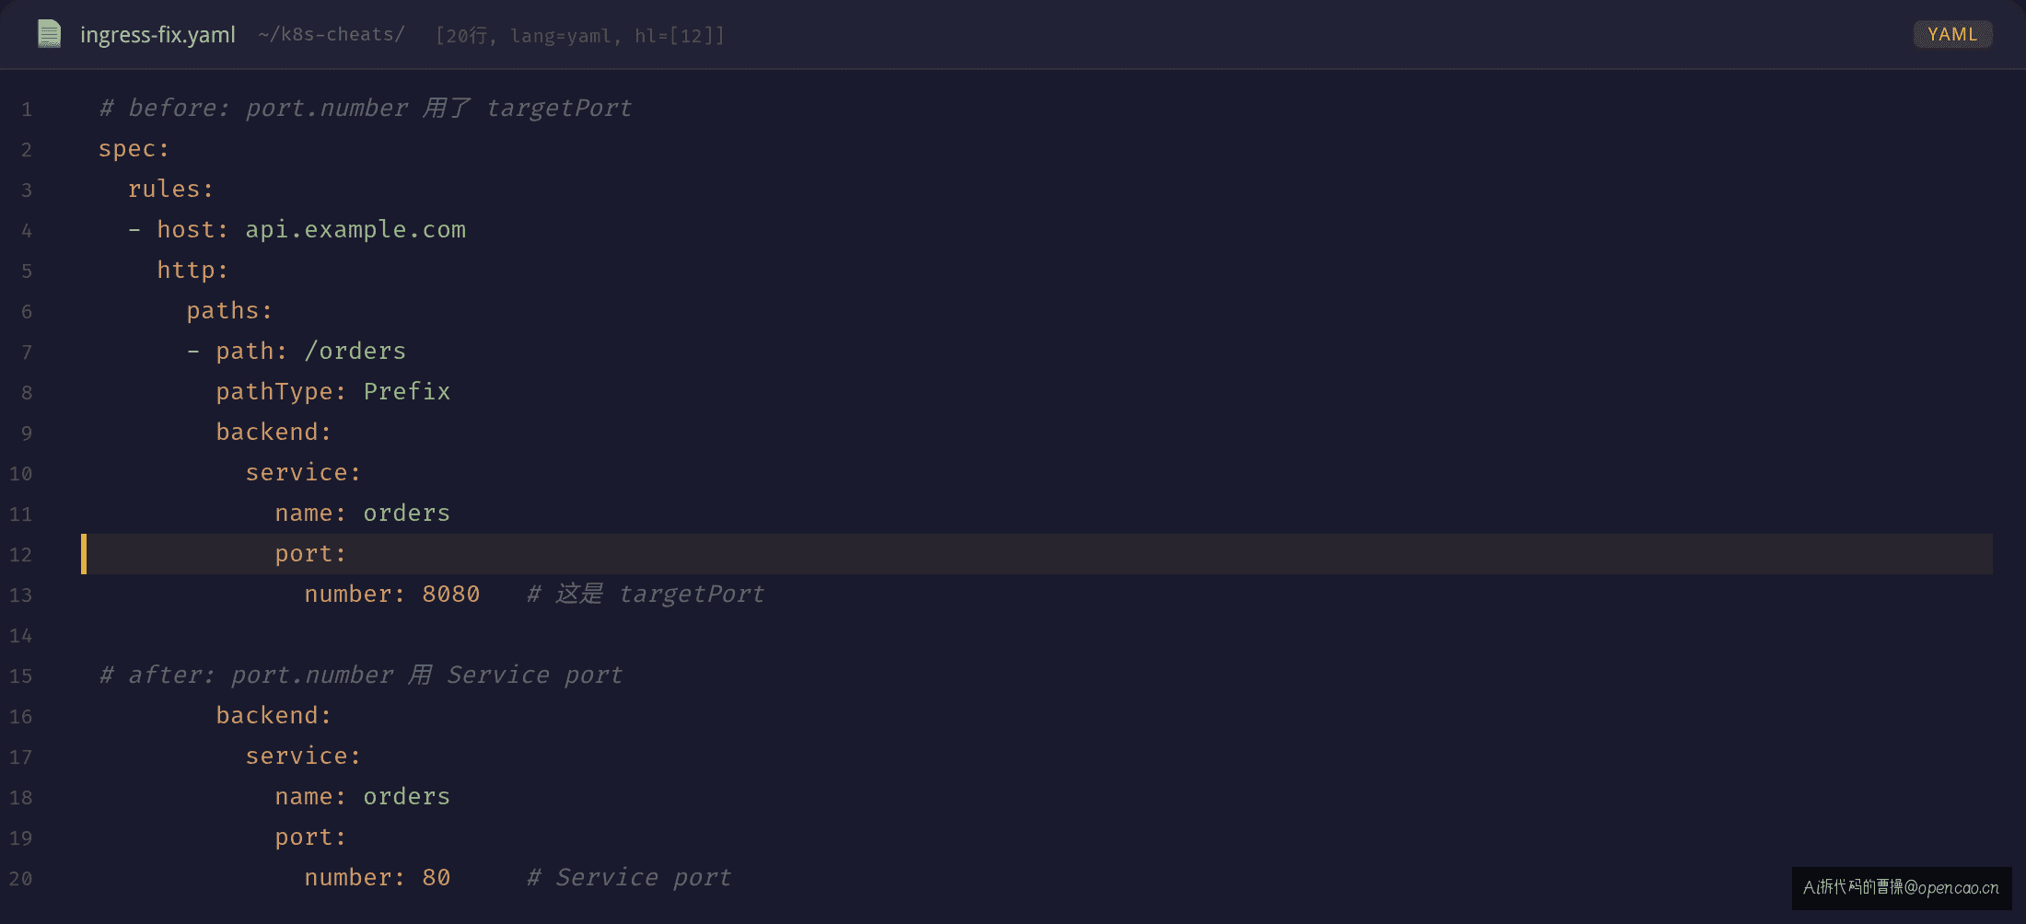This screenshot has width=2026, height=924.
Task: Click line number 1 in the gutter
Action: point(27,110)
